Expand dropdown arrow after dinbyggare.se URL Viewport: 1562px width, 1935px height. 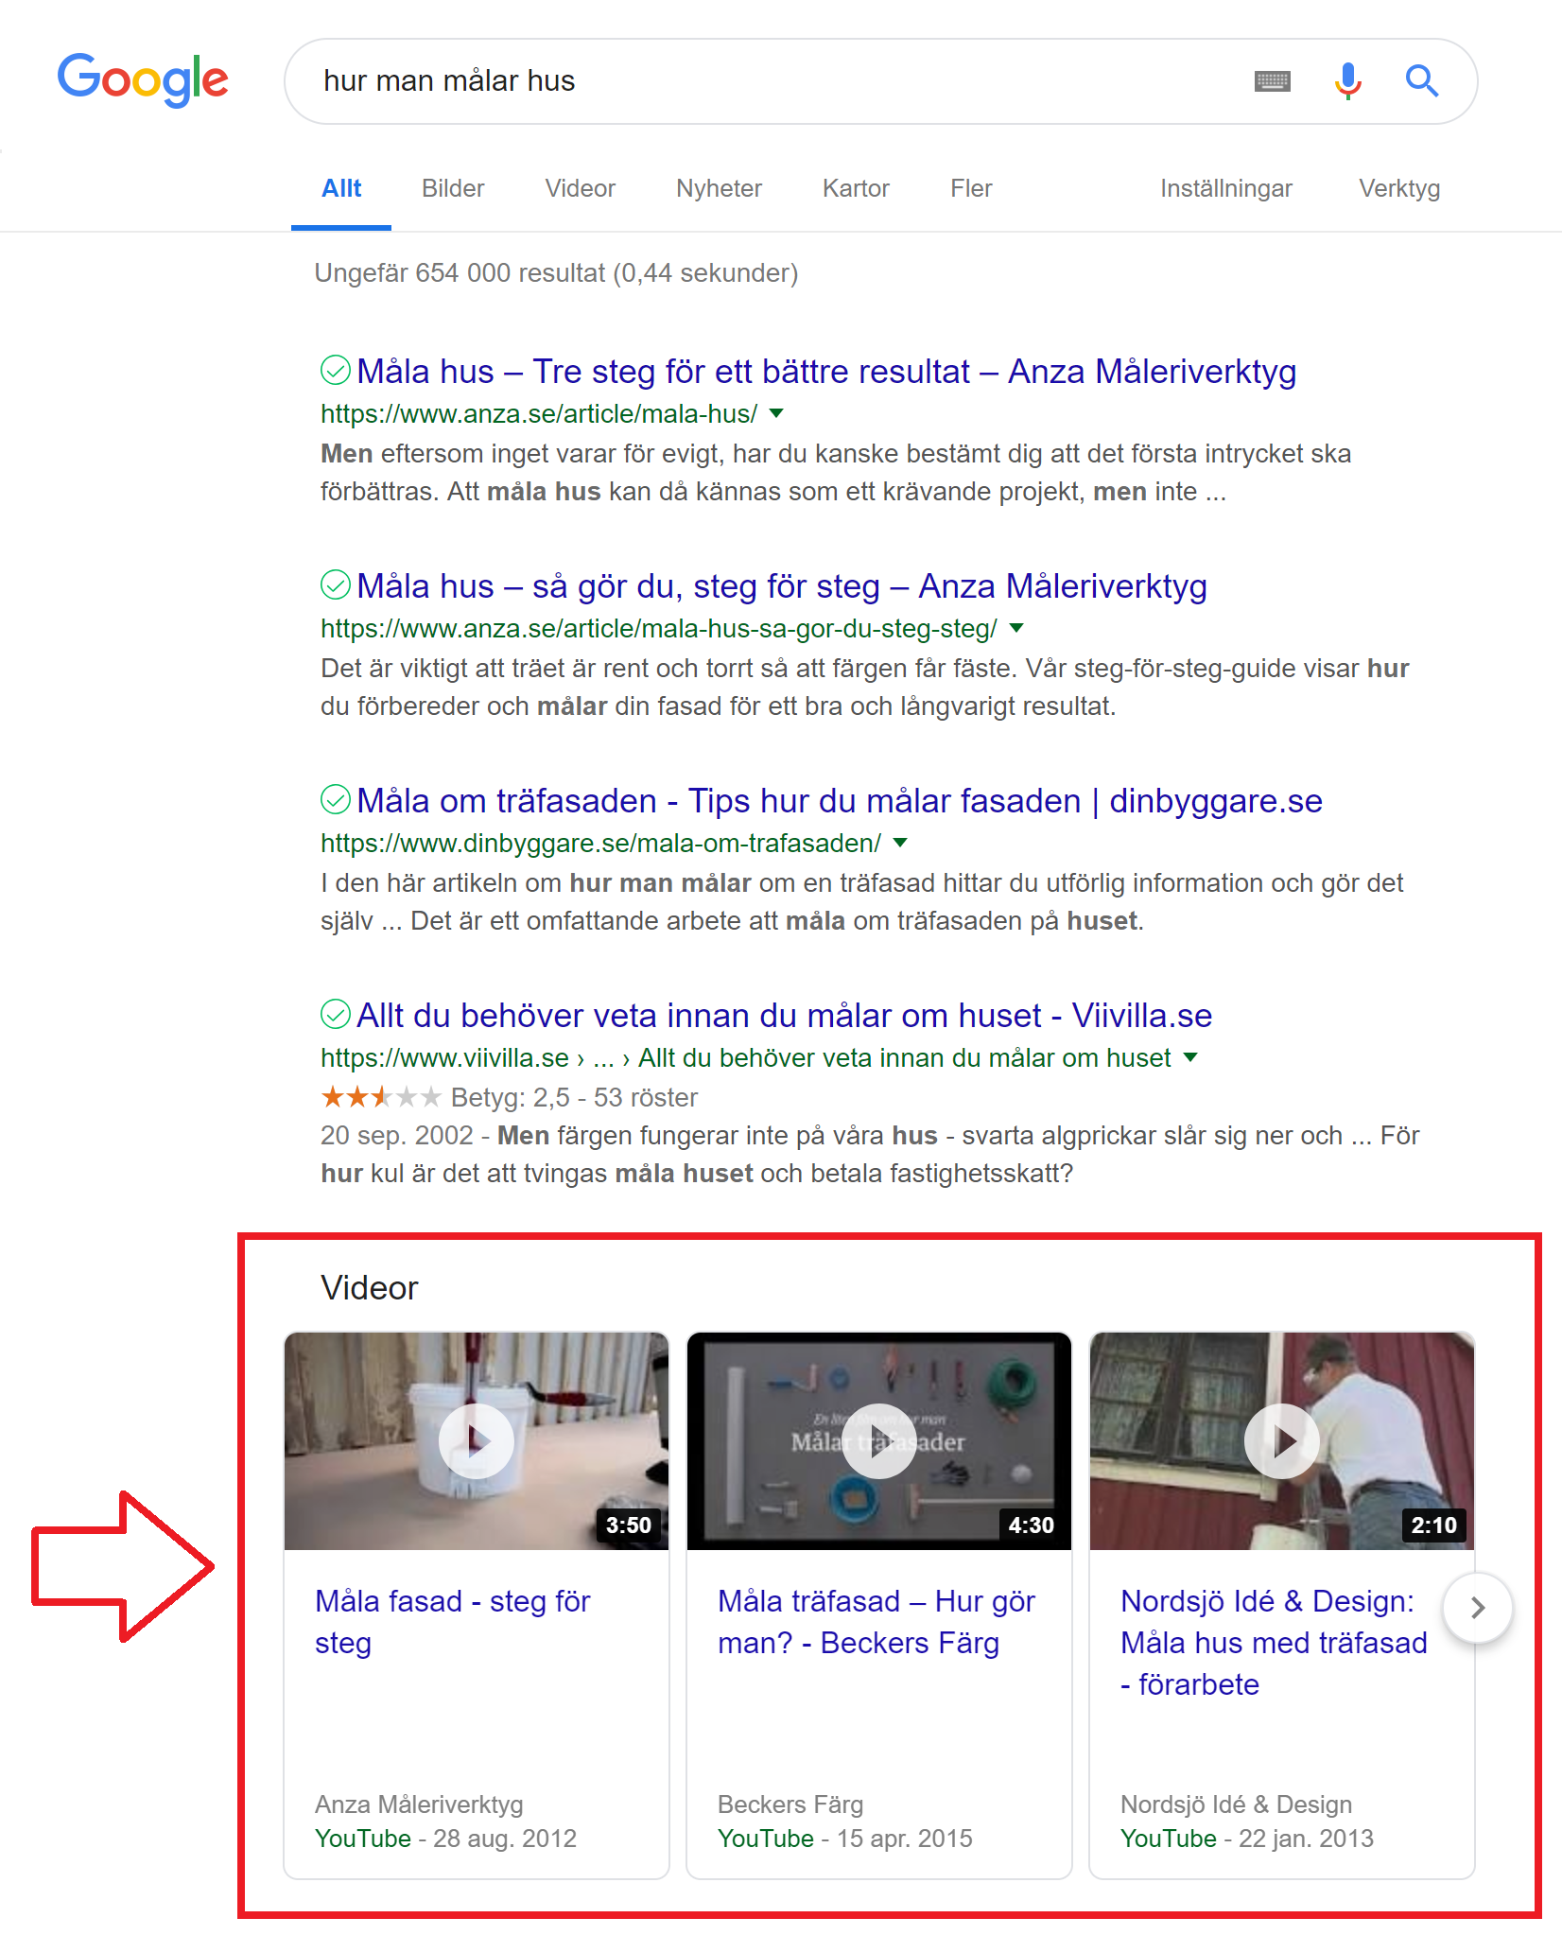pyautogui.click(x=900, y=843)
